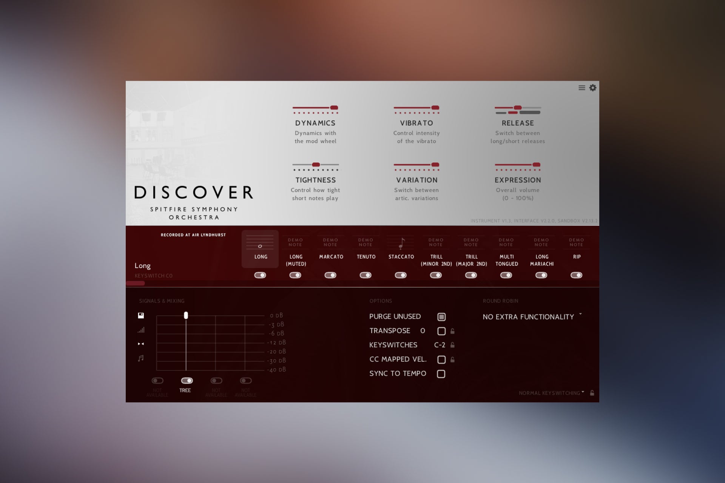
Task: Toggle the lock beside Normal Keyswitching
Action: tap(592, 393)
